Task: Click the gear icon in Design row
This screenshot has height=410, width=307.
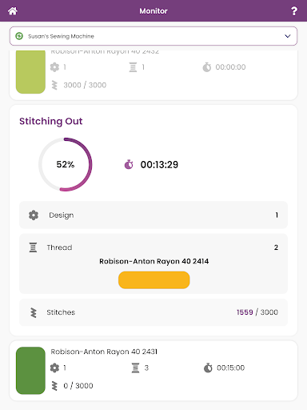Action: (34, 215)
